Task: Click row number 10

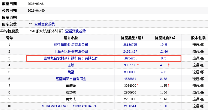Action: 9,106
